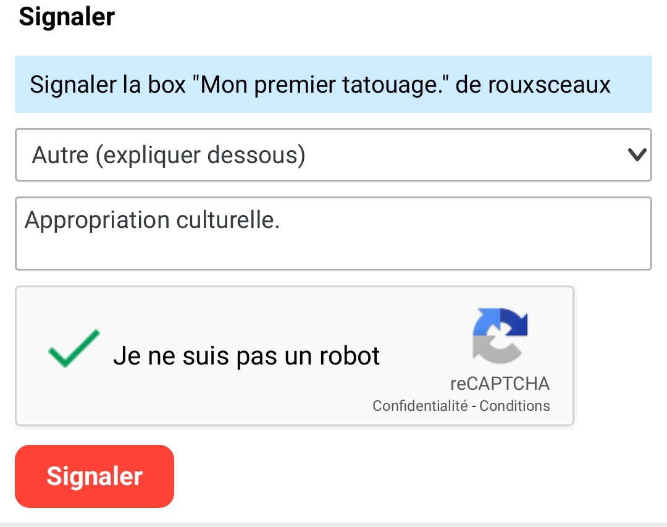Click the username rouxsceaux in the banner

tap(549, 85)
